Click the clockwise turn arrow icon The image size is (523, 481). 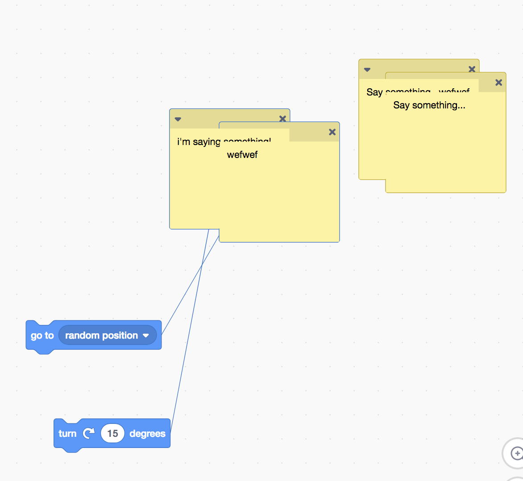88,433
